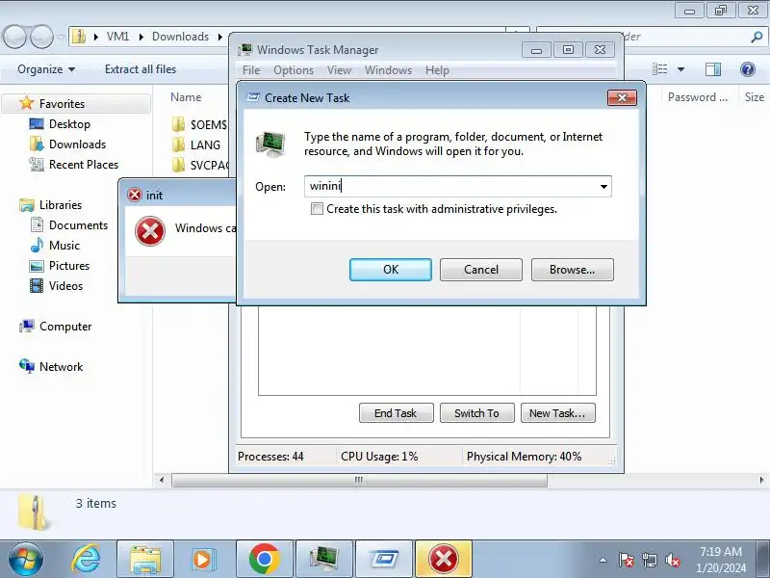Open Downloads in Favorites
This screenshot has width=770, height=578.
point(77,144)
